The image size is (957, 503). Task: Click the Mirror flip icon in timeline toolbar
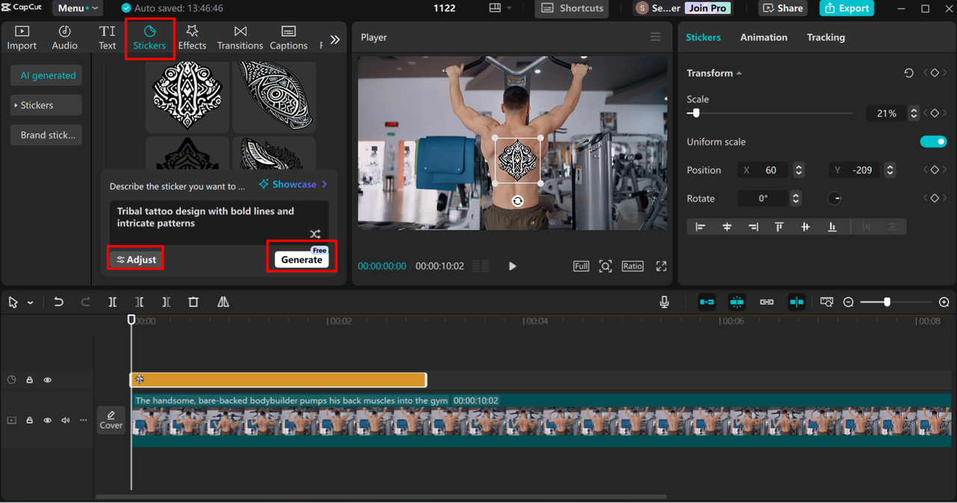click(223, 302)
